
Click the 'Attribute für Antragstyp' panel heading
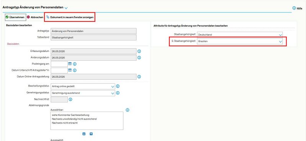point(190,26)
